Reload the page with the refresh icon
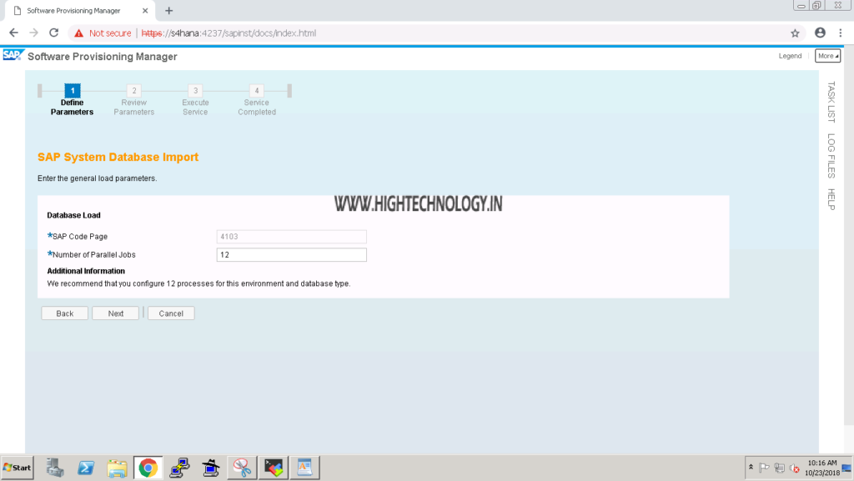Image resolution: width=854 pixels, height=481 pixels. pos(54,33)
